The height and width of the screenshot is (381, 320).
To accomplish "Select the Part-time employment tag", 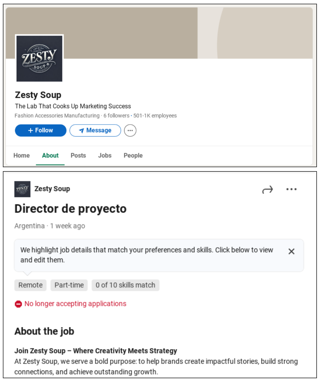I will 69,285.
